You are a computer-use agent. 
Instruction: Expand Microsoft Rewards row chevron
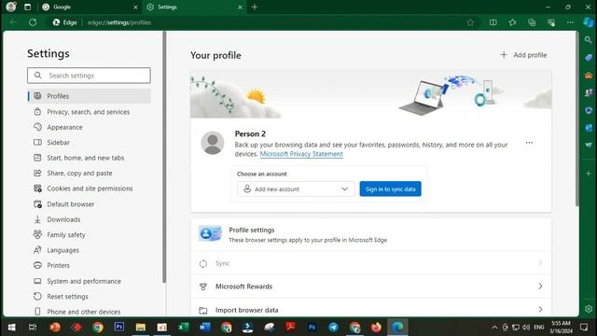(x=540, y=287)
